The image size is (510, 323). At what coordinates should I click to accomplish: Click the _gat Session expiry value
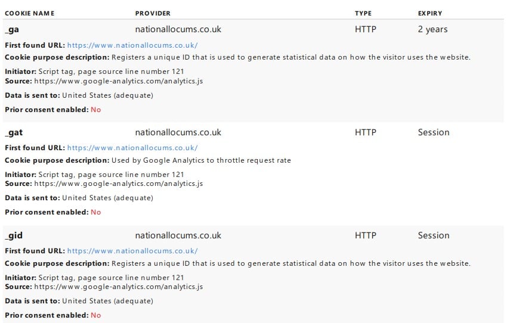pos(434,132)
